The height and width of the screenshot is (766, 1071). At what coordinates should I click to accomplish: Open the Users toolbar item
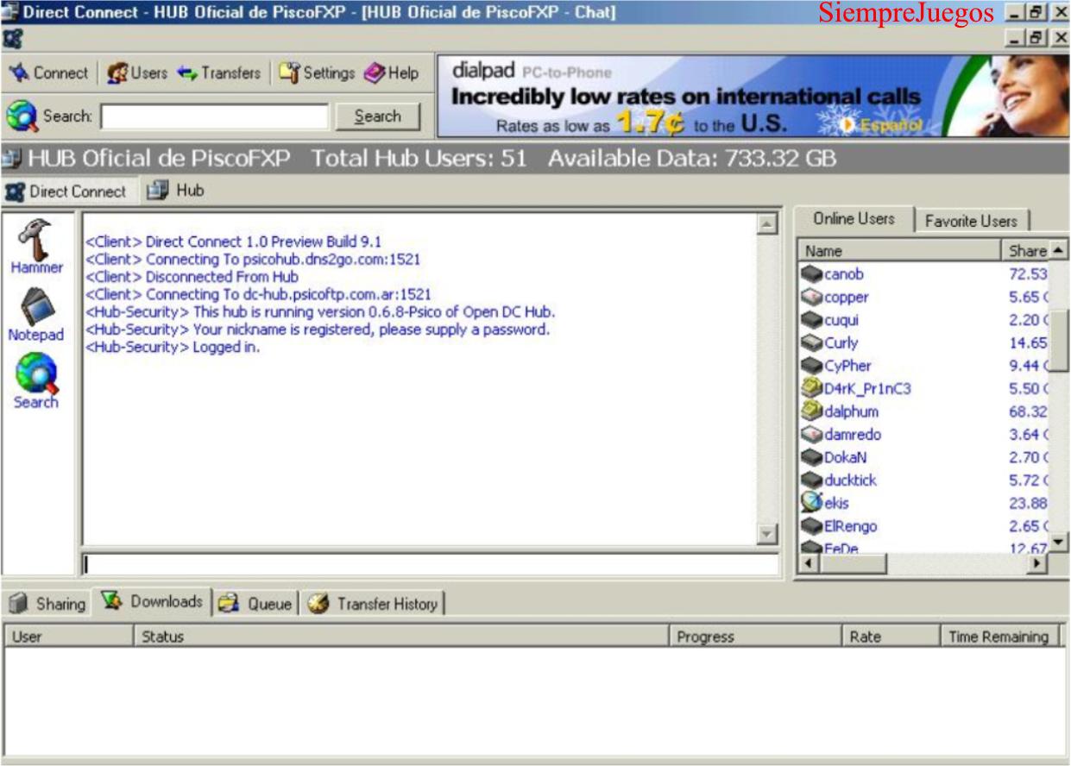point(137,73)
